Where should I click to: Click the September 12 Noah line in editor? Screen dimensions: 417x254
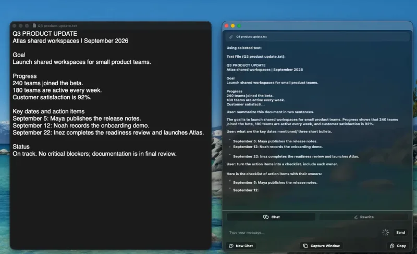click(81, 125)
